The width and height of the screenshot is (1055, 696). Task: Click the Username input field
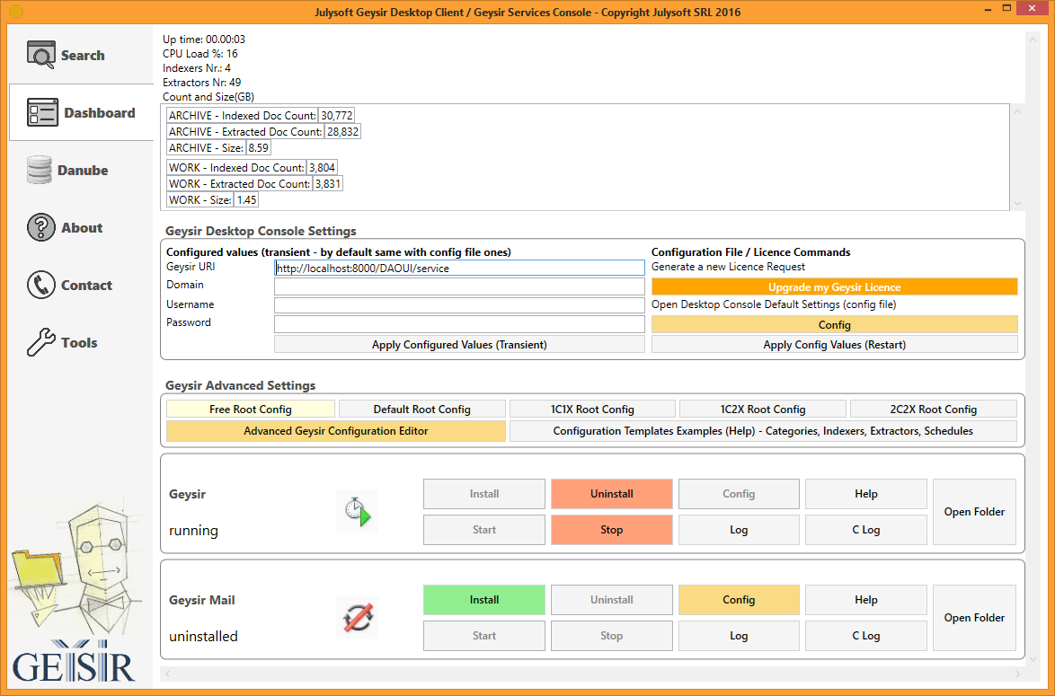click(459, 305)
